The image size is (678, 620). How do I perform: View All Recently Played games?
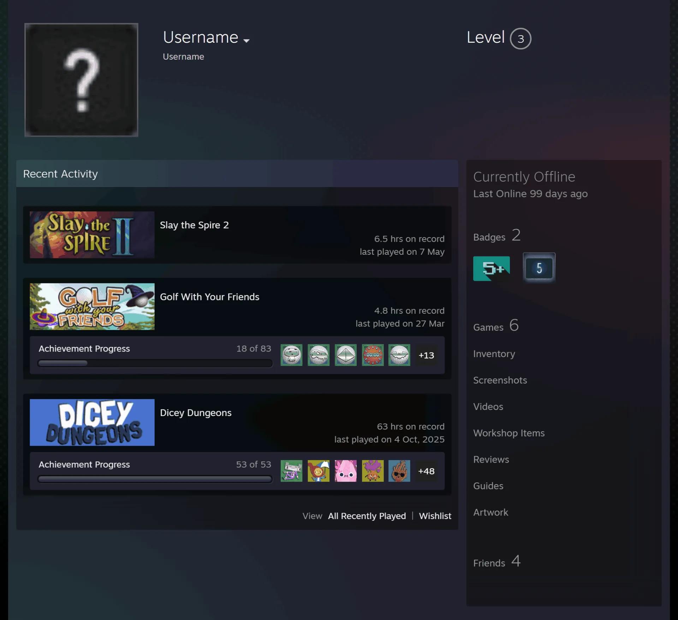tap(367, 516)
